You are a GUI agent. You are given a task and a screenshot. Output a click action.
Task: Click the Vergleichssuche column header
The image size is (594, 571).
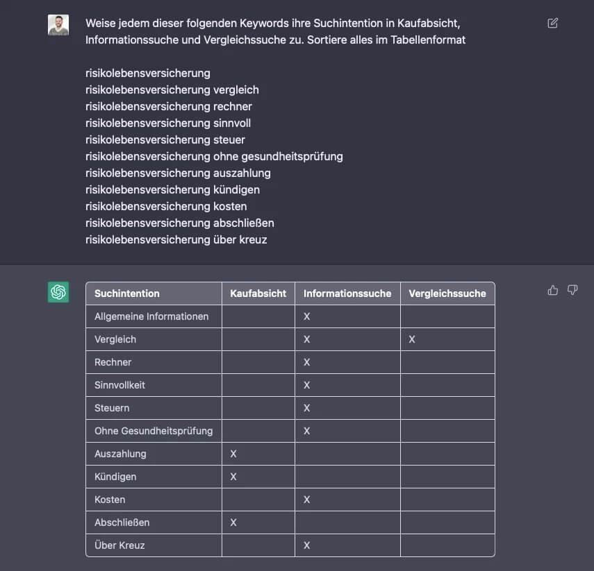[x=447, y=293]
